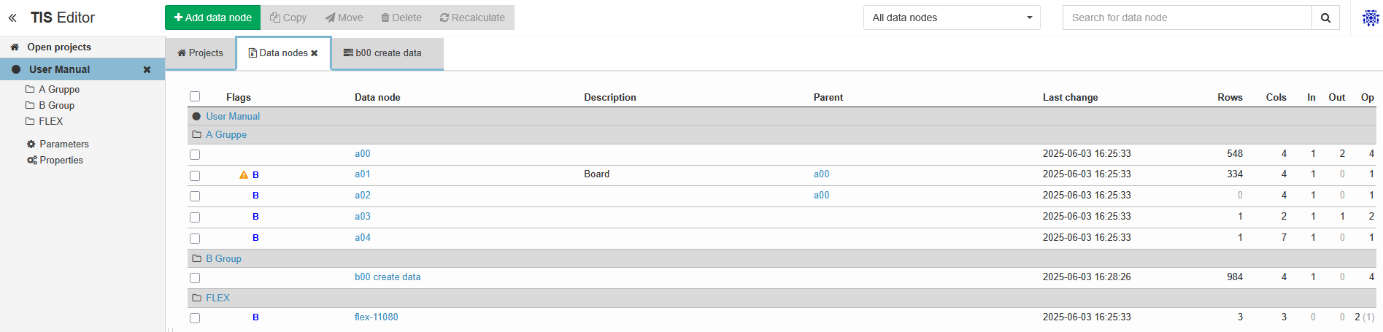Viewport: 1383px width, 332px height.
Task: Close the Data nodes tab via x
Action: [315, 53]
